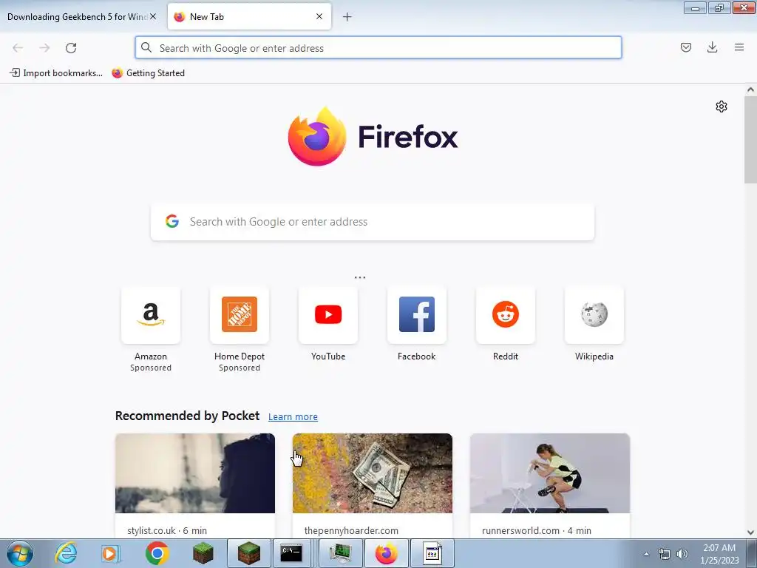This screenshot has width=757, height=568.
Task: Open the runnersworld.com exercise article thumbnail
Action: [x=550, y=473]
